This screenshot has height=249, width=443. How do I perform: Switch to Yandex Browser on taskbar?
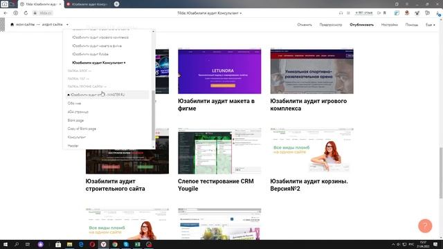[103, 244]
